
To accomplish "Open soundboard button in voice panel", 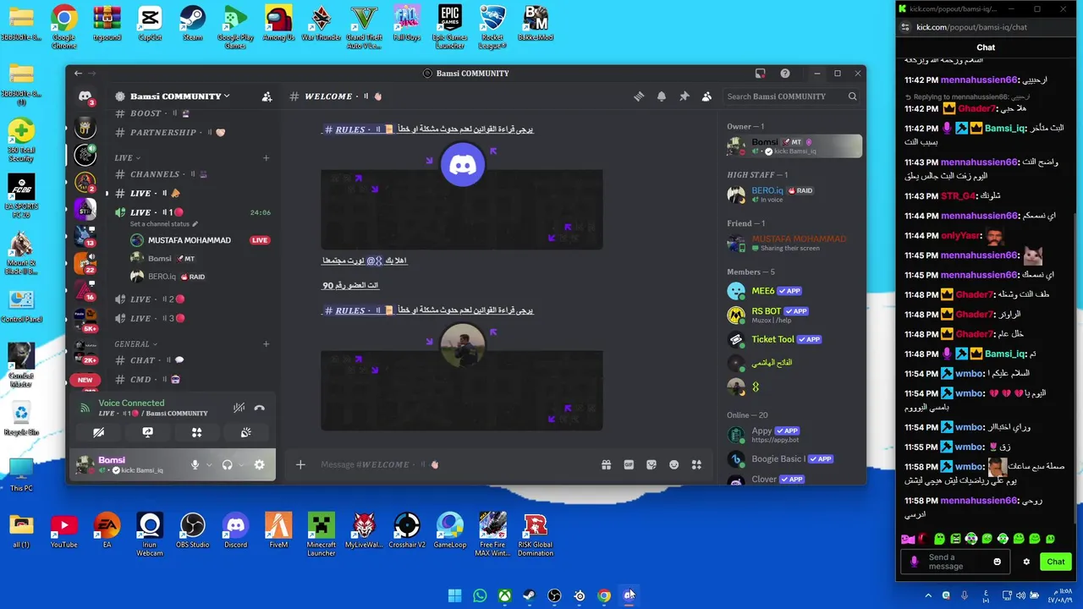I will pyautogui.click(x=246, y=432).
